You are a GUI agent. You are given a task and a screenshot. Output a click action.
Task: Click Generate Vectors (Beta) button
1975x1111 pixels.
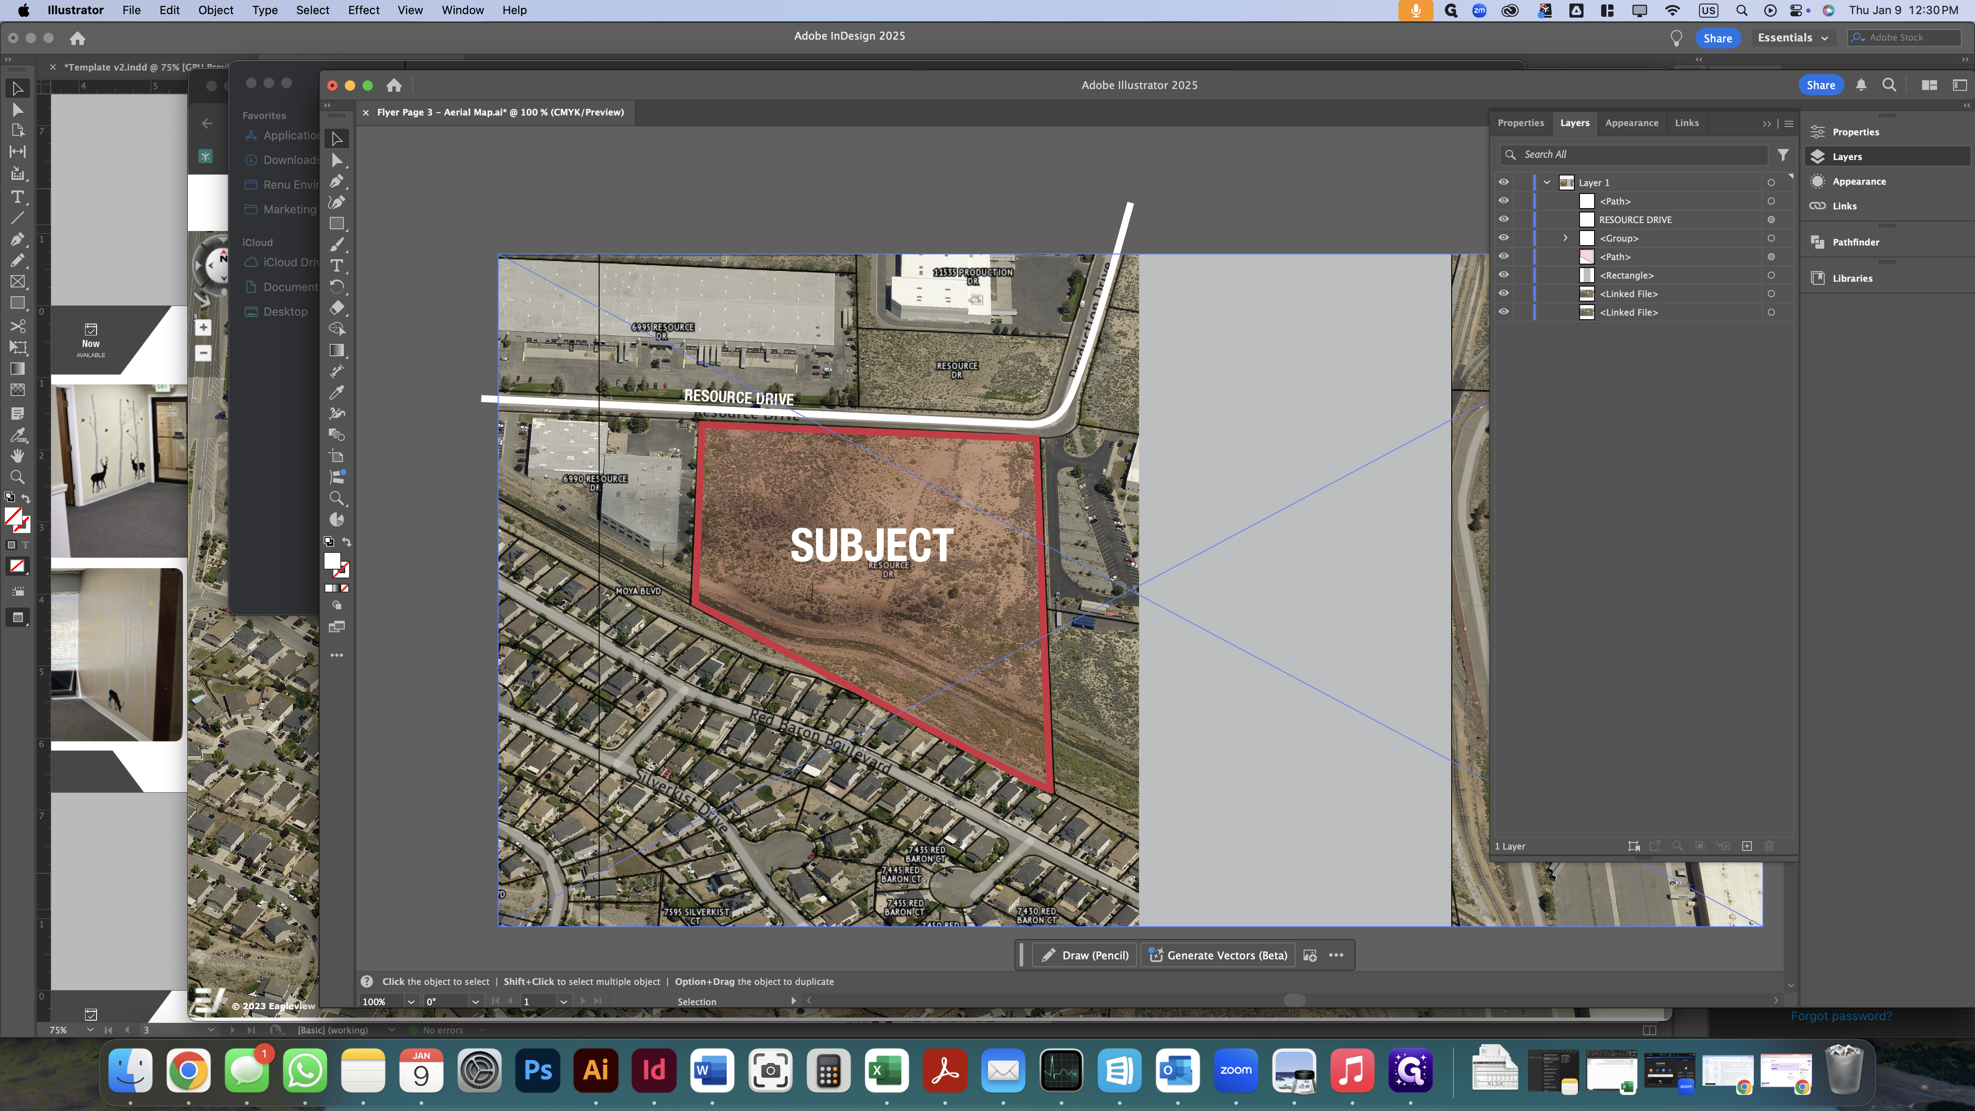click(1218, 954)
